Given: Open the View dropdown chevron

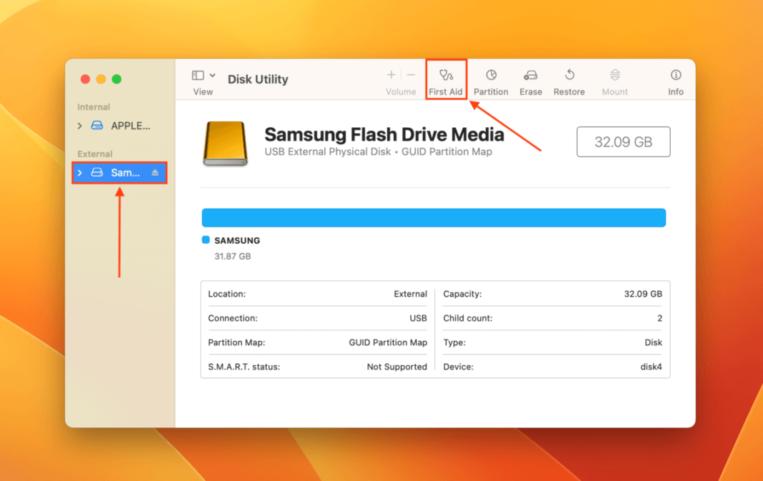Looking at the screenshot, I should tap(211, 74).
